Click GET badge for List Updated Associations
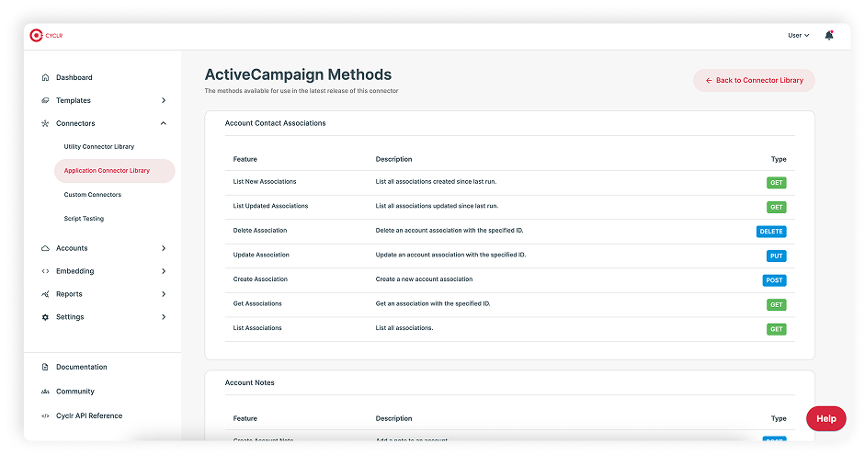Screen dimensions: 865x455 [776, 208]
